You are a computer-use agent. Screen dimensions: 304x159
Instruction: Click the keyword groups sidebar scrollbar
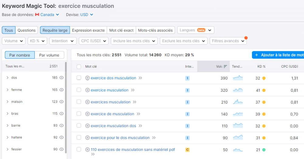[x=66, y=107]
